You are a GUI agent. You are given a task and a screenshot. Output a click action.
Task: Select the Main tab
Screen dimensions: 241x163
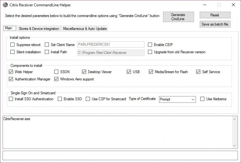click(x=9, y=28)
